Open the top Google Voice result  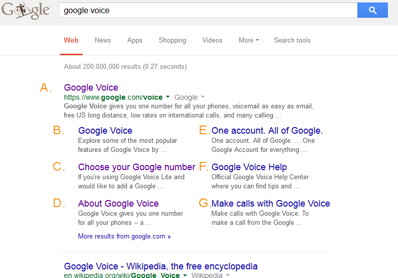[x=91, y=88]
